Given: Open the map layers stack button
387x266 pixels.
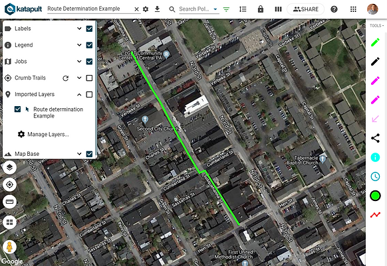Looking at the screenshot, I should [x=9, y=167].
